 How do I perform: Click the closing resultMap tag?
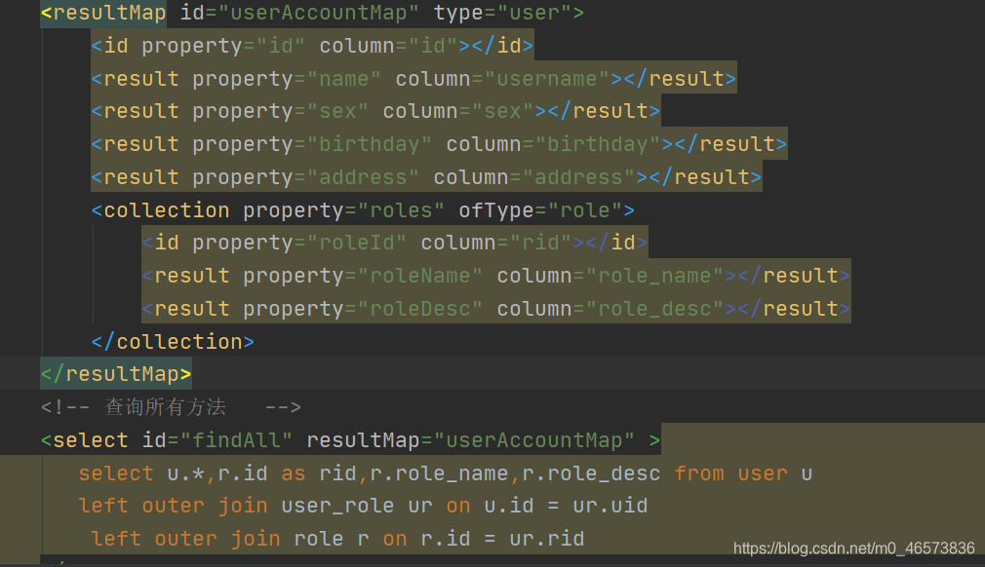tap(116, 374)
